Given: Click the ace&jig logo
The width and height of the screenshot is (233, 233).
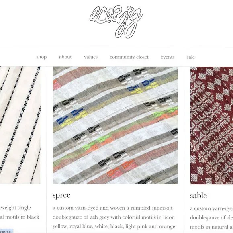Looking at the screenshot, I should pos(116,22).
